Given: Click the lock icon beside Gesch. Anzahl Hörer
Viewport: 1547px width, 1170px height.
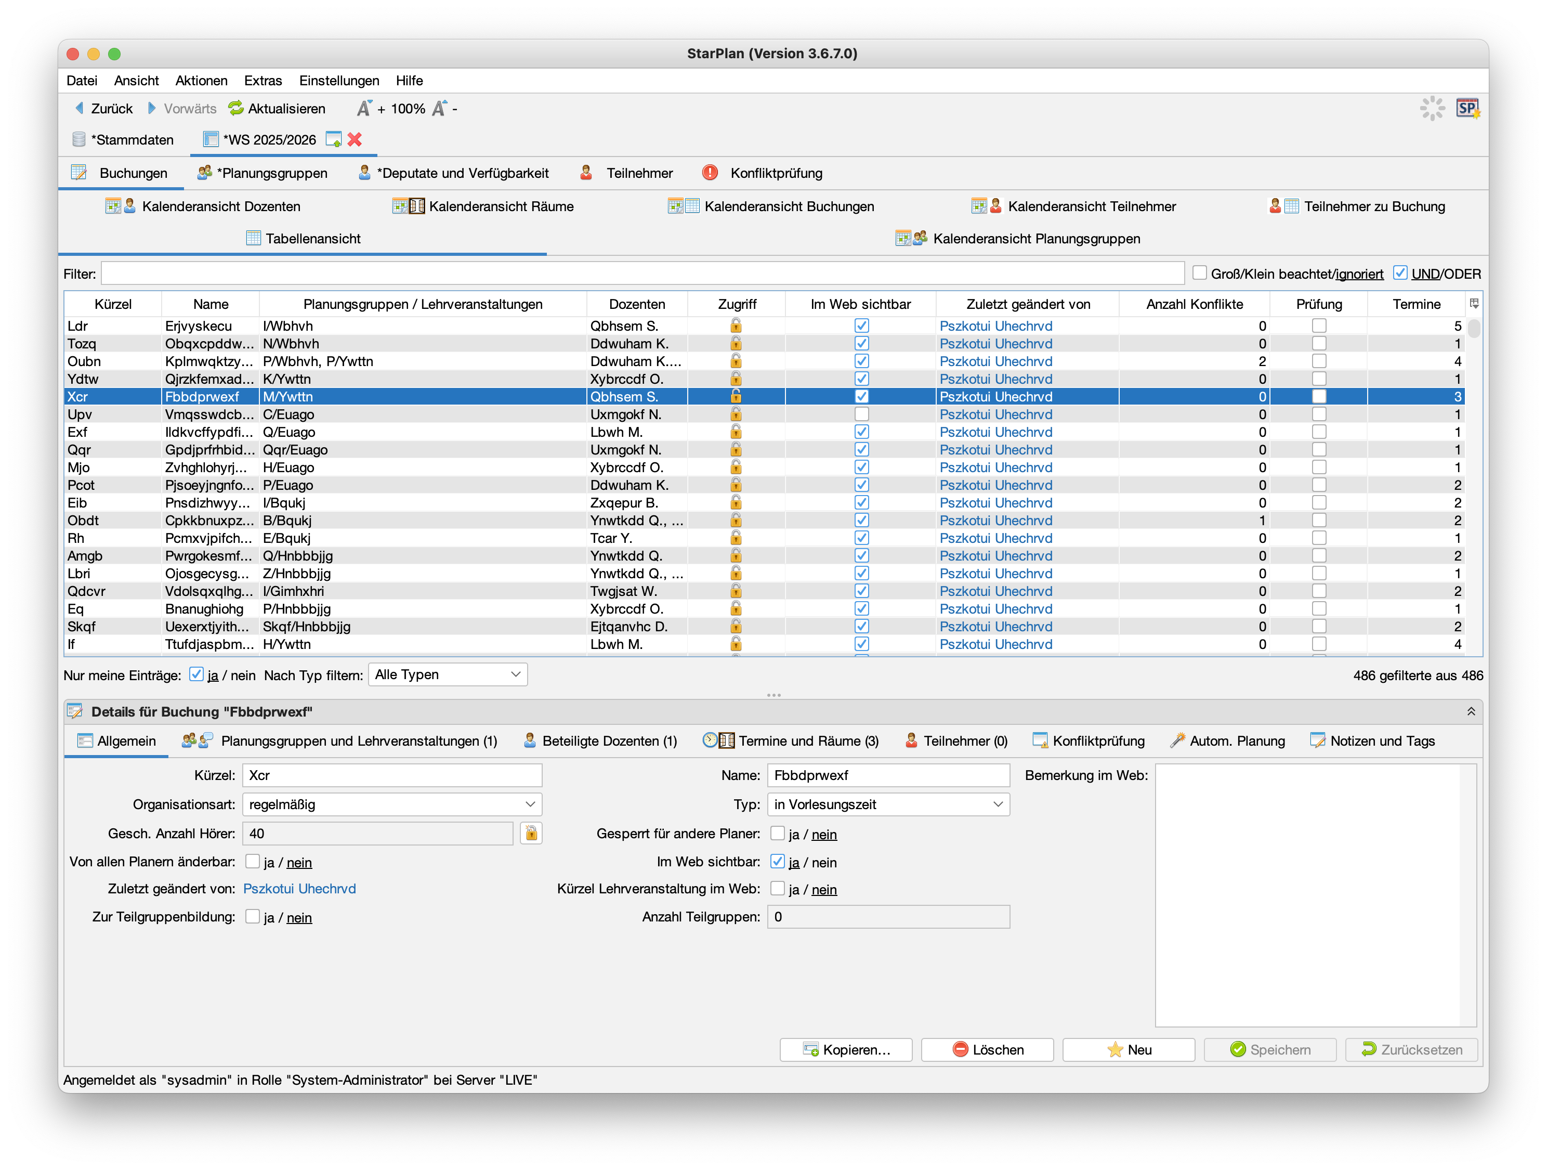Looking at the screenshot, I should (531, 834).
